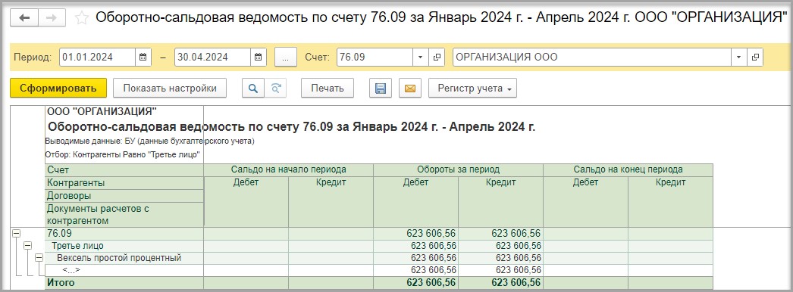This screenshot has height=292, width=793.
Task: Click the magnifier search icon
Action: 253,89
